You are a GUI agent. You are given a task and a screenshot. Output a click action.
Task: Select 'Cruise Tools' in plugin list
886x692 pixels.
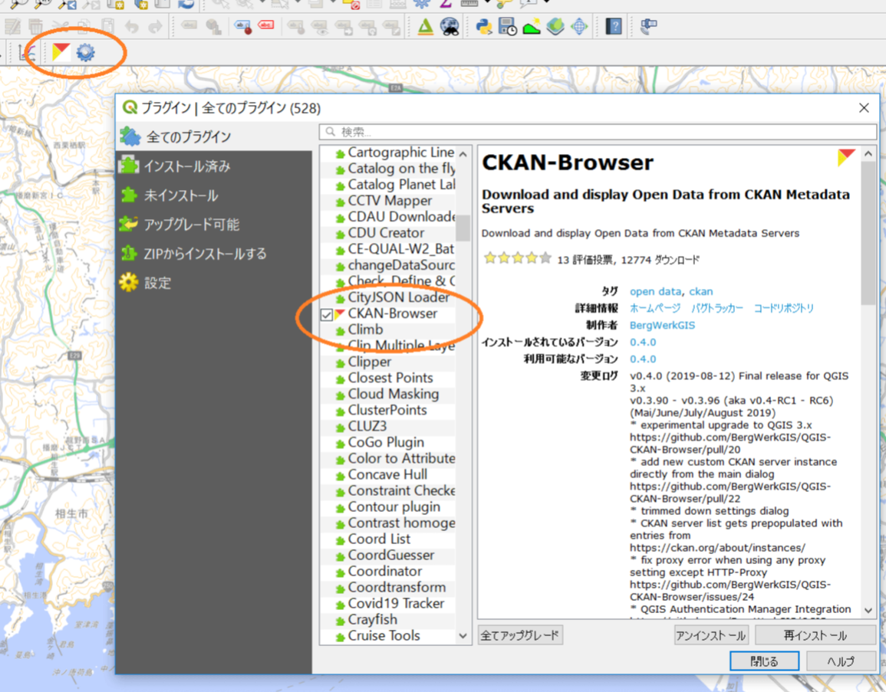(x=384, y=635)
